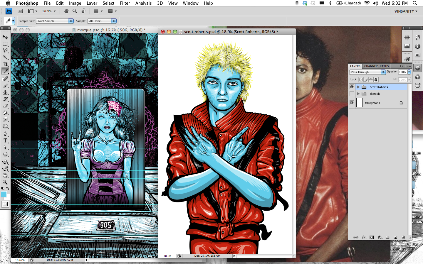The image size is (423, 264).
Task: Open the Pass Through blend mode dropdown
Action: coord(367,72)
